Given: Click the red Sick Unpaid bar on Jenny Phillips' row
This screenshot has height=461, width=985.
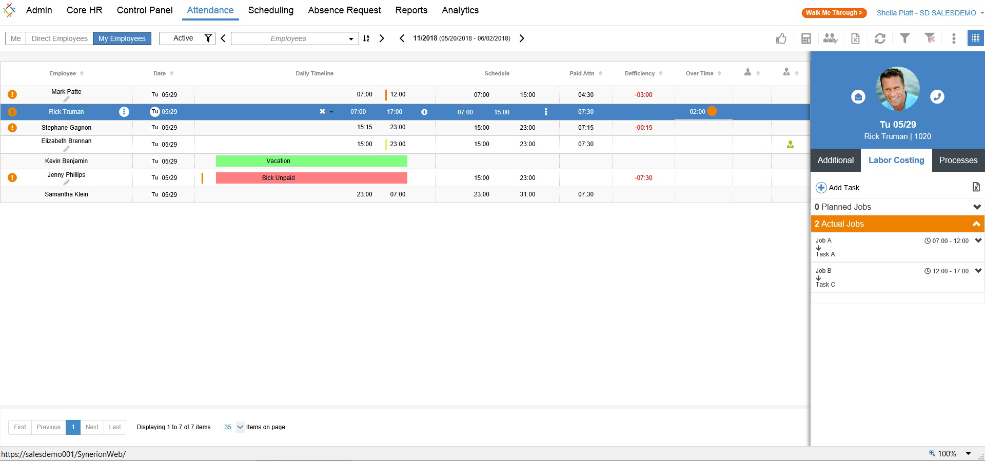Looking at the screenshot, I should pyautogui.click(x=311, y=178).
